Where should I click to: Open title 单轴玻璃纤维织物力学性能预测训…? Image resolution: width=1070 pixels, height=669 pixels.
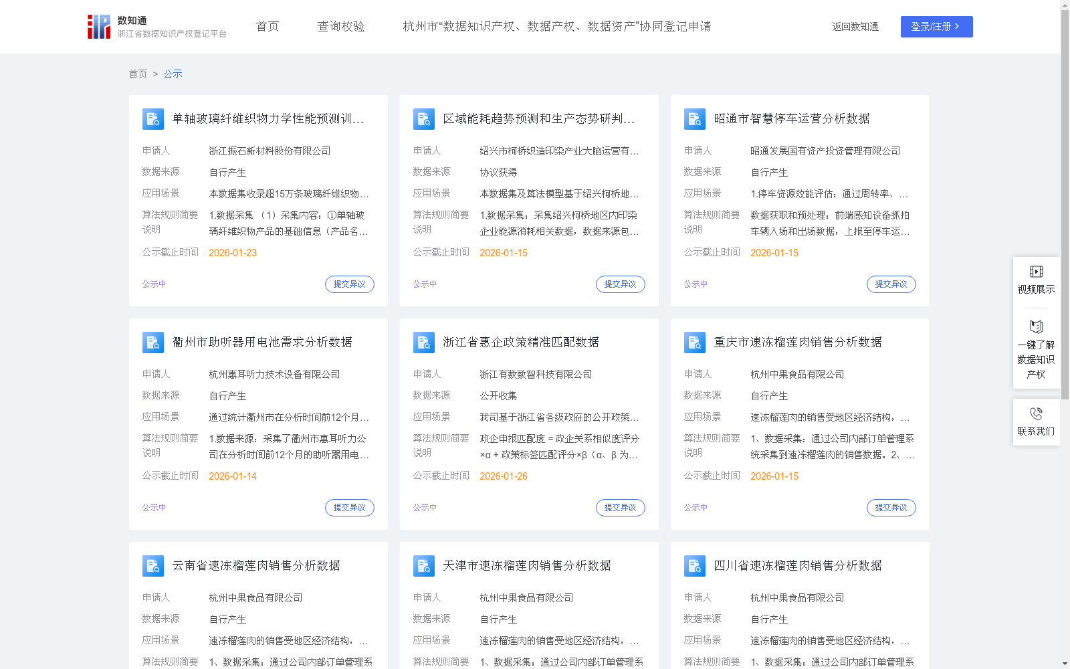click(268, 118)
